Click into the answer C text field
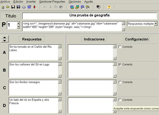 click(34, 88)
